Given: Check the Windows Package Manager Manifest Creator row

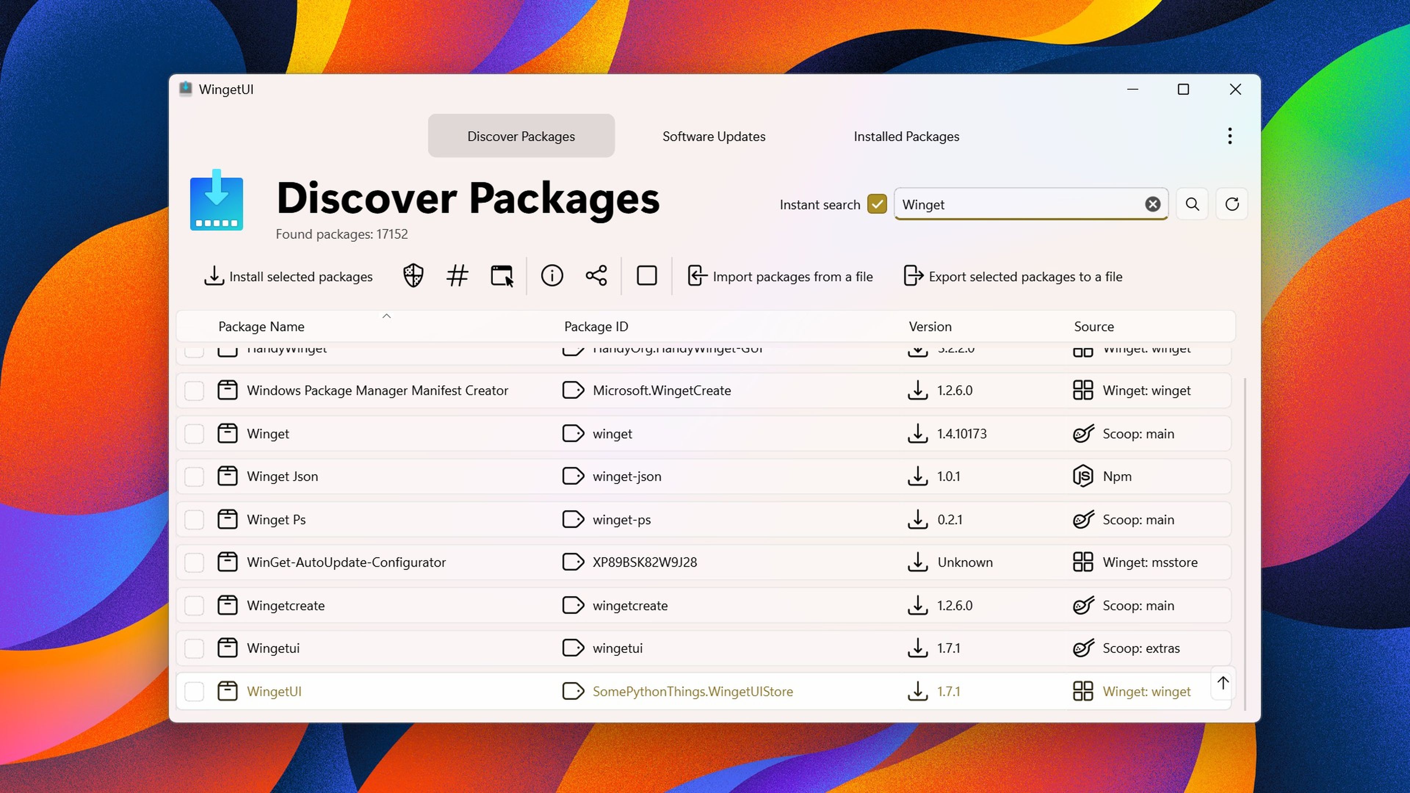Looking at the screenshot, I should point(194,391).
